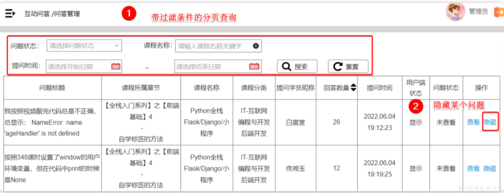Screen dimensions: 504x193
Task: Sort by the 回答数量 arrows
Action: click(x=354, y=87)
